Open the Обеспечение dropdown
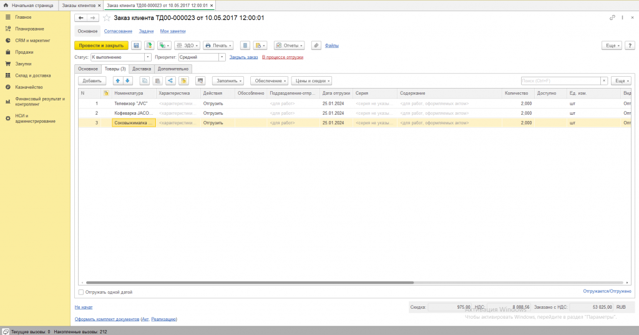 point(270,80)
